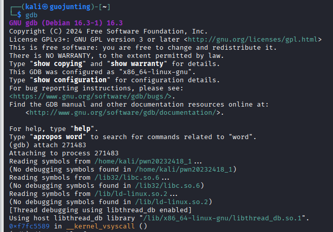This screenshot has width=333, height=232.
Task: Click the 'guojunting' hostname in the prompt
Action: pos(70,7)
